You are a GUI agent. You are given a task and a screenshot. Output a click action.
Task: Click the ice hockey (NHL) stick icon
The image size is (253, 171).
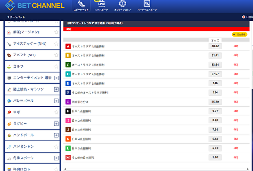(x=9, y=44)
